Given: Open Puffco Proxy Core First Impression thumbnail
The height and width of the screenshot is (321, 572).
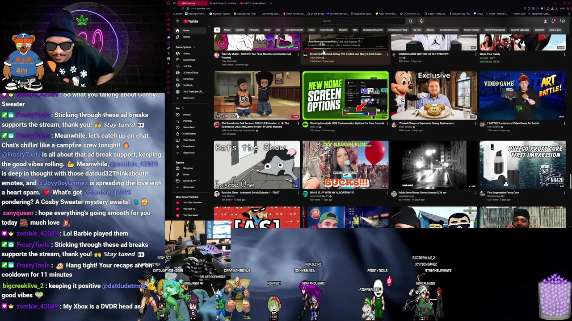Looking at the screenshot, I should (522, 165).
